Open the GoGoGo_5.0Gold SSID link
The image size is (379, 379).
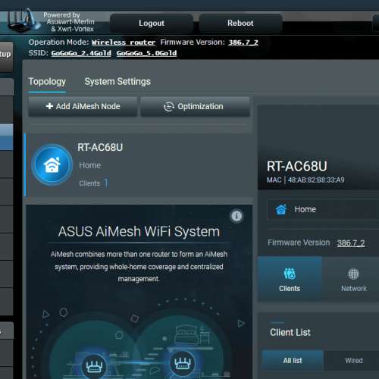tap(146, 53)
